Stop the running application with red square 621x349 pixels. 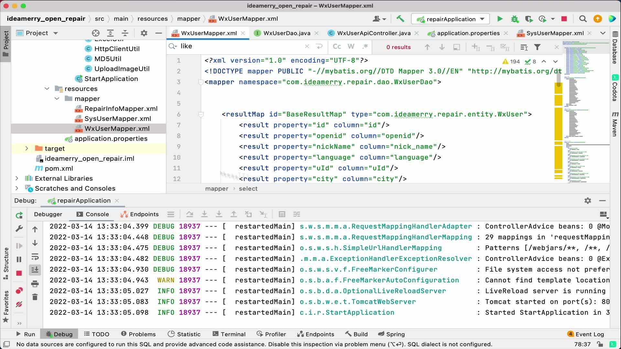pyautogui.click(x=564, y=19)
